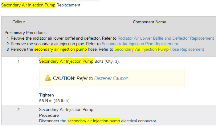Click 'Remove the secondary air injection pipe' step text
This screenshot has width=216, height=126.
pyautogui.click(x=49, y=44)
